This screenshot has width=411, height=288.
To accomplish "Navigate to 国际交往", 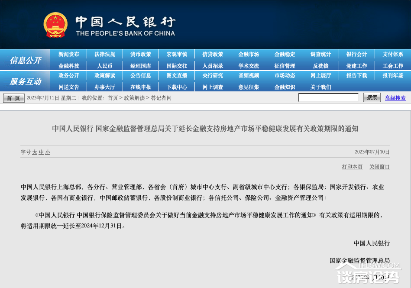I will [x=177, y=66].
